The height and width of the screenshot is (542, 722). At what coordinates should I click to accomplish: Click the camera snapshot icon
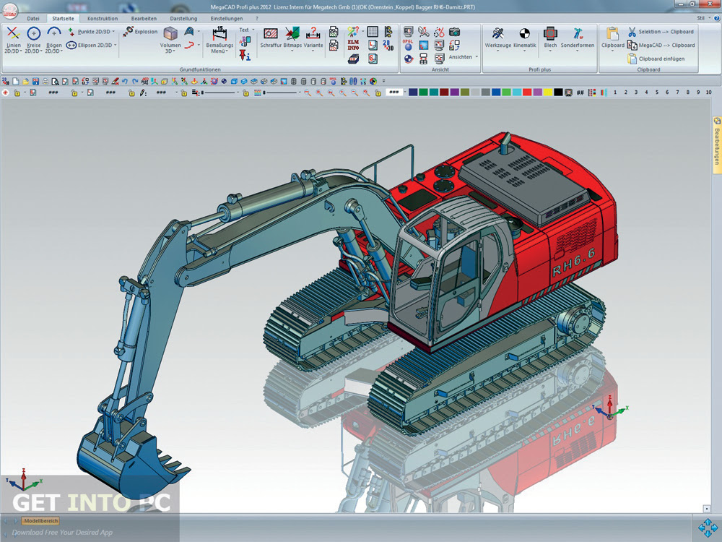(454, 32)
